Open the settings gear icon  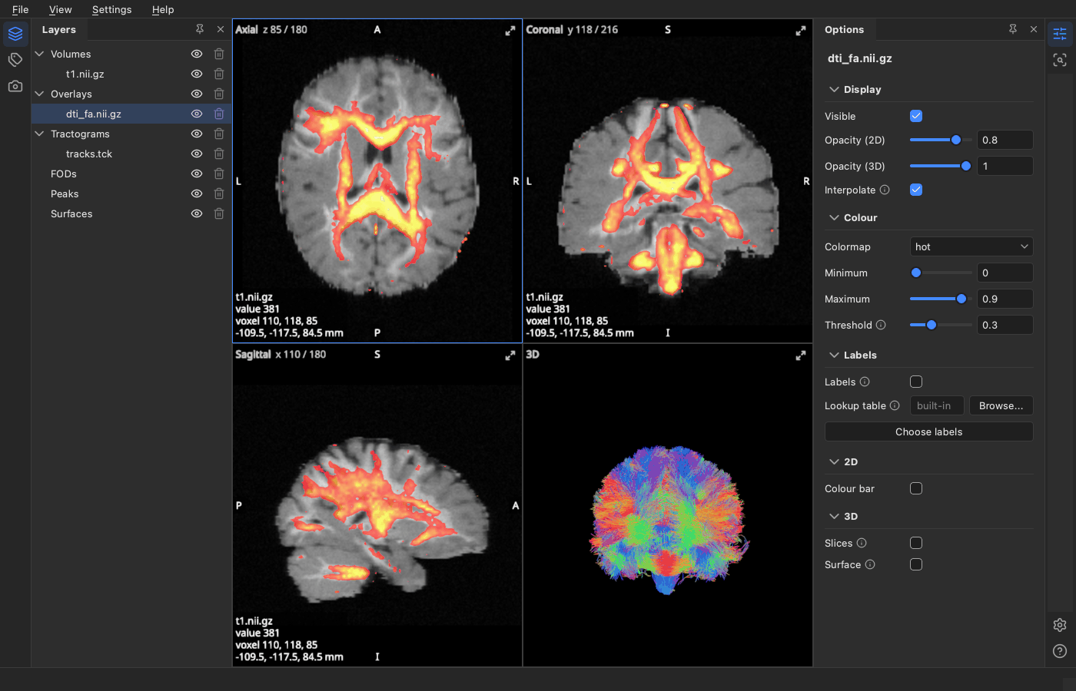[1060, 625]
